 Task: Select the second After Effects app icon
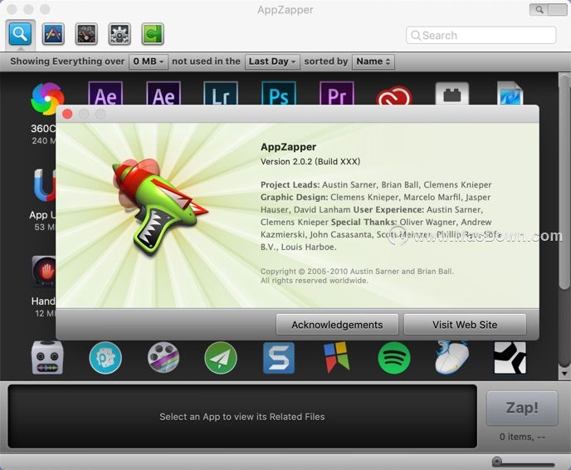coord(163,93)
